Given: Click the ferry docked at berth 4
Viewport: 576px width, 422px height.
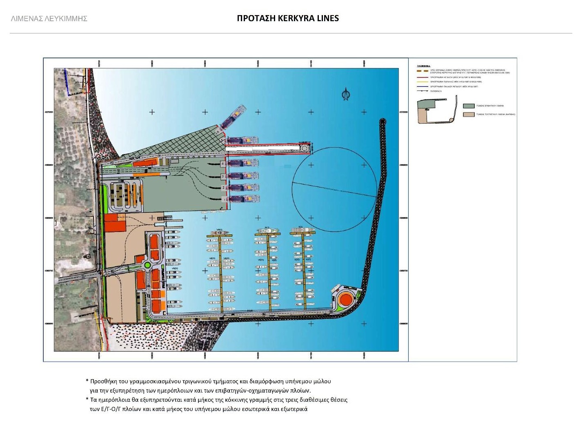Looking at the screenshot, I should [243, 163].
